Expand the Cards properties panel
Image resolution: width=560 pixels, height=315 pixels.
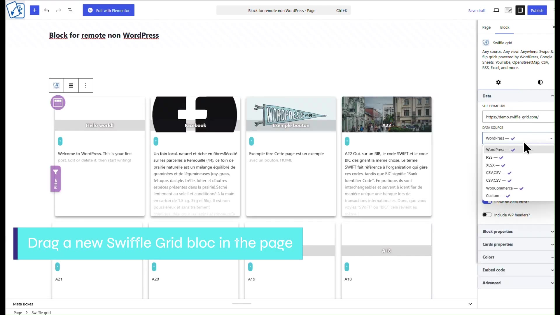pos(516,244)
